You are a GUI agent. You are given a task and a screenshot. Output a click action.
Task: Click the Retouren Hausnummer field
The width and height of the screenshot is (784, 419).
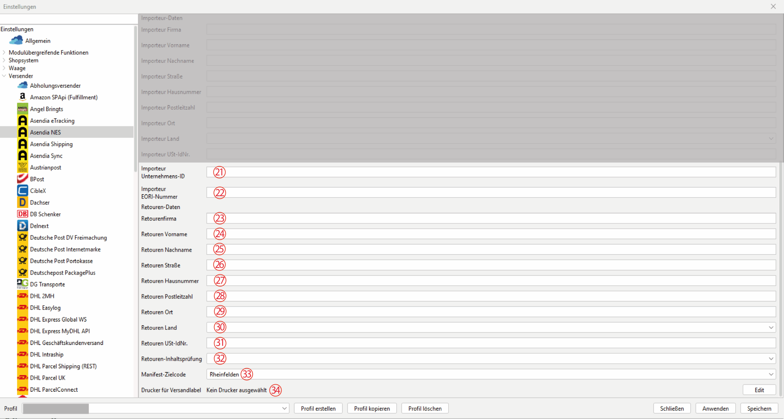(x=491, y=281)
